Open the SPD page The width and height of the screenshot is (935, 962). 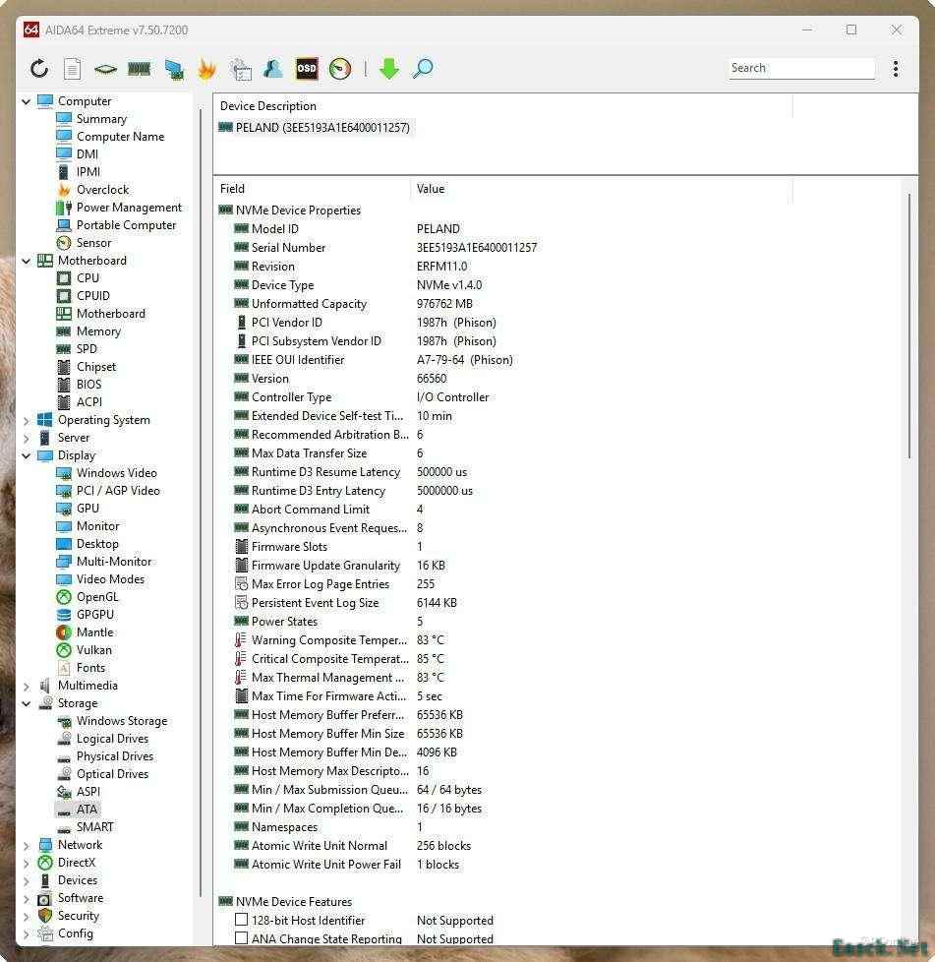point(87,349)
